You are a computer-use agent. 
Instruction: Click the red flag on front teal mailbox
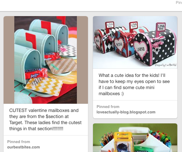point(31,40)
